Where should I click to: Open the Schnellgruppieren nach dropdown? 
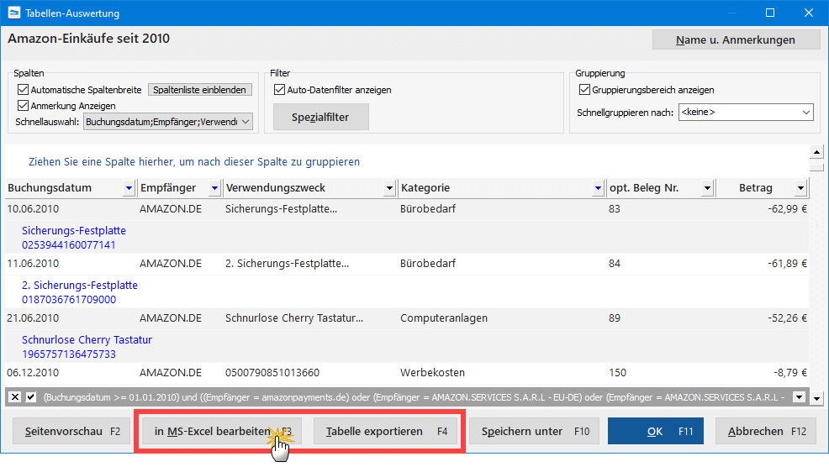805,112
